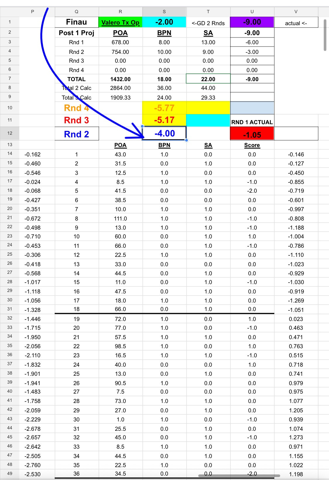The image size is (329, 480).
Task: Select the '0.023' cell in column V
Action: 296,319
